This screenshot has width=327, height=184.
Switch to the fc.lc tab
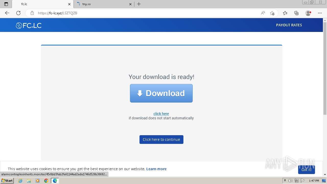(43, 4)
